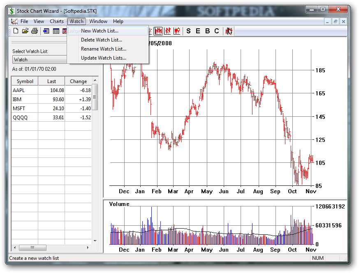This screenshot has width=359, height=273.
Task: Click the import data toolbar icon with arrow
Action: click(46, 31)
